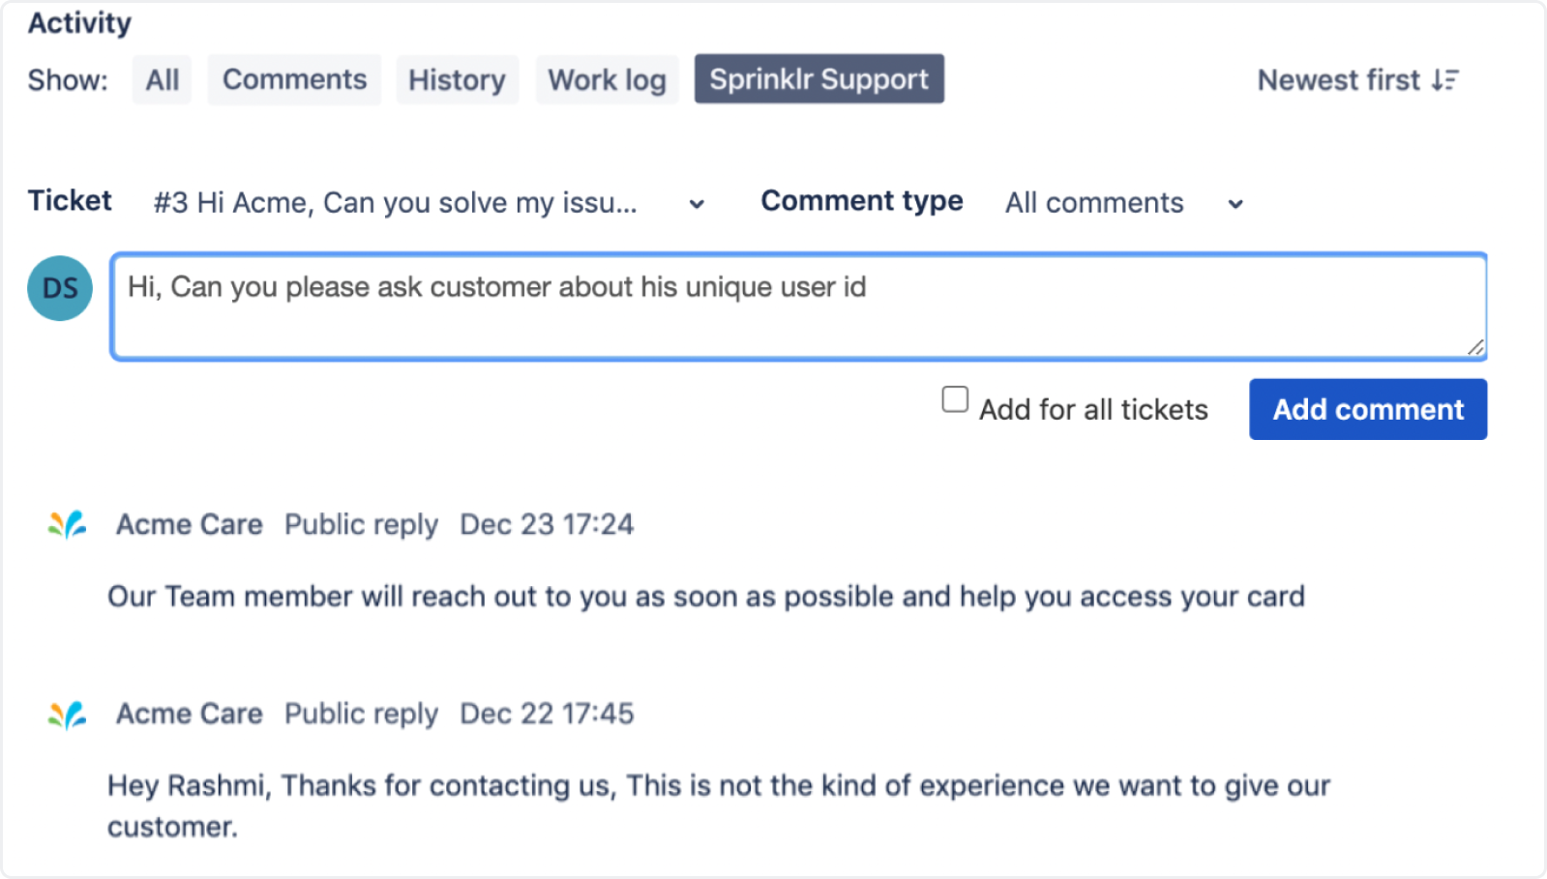Screen dimensions: 1547x879
Task: Click the Add comment button
Action: coord(1368,409)
